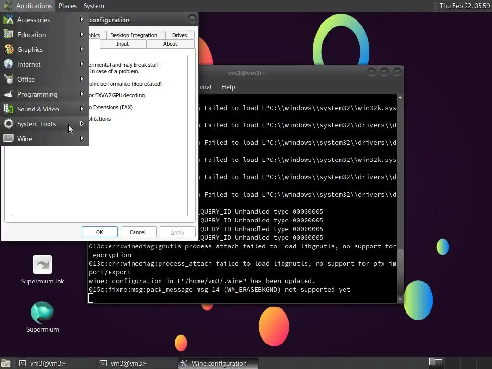Screen dimensions: 492x369
Task: Click the Internet globe icon
Action: (9, 64)
